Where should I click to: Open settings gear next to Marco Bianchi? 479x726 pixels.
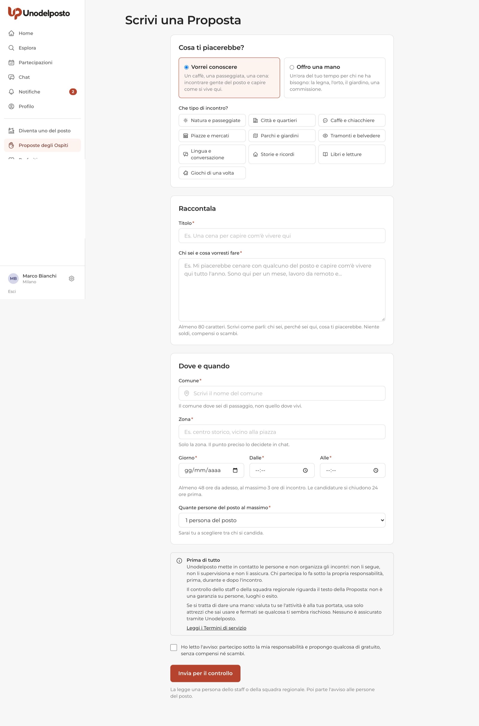[72, 278]
